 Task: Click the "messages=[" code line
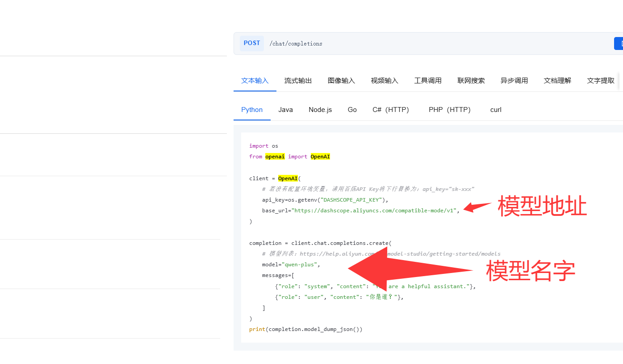click(278, 275)
